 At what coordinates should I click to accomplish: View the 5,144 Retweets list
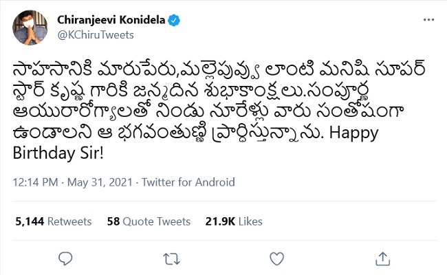click(53, 221)
